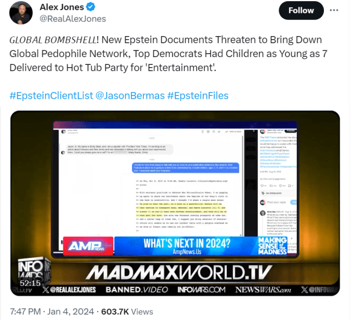Play the embedded video thumbnail
The width and height of the screenshot is (355, 320).
175,203
